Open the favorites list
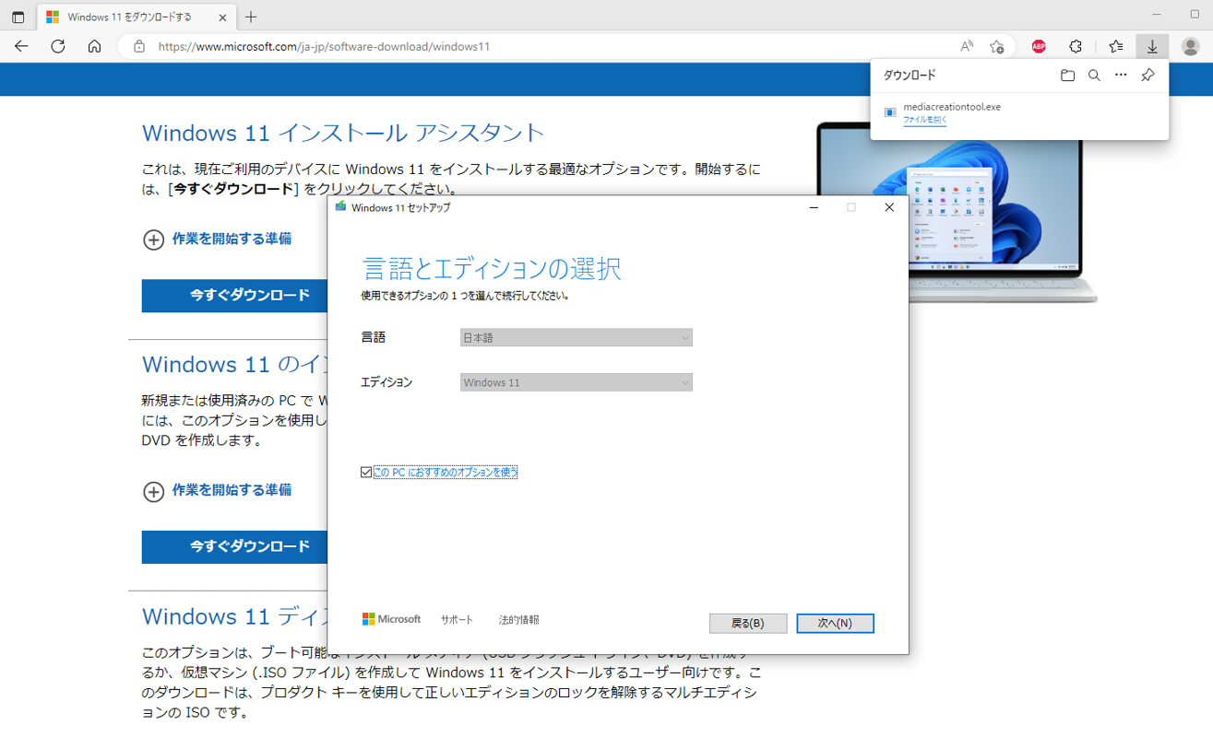This screenshot has height=737, width=1213. click(x=1116, y=46)
